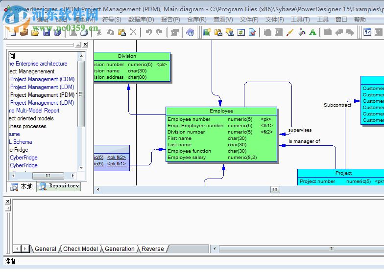Switch to the Repository browser tab
The width and height of the screenshot is (384, 272).
[x=59, y=186]
